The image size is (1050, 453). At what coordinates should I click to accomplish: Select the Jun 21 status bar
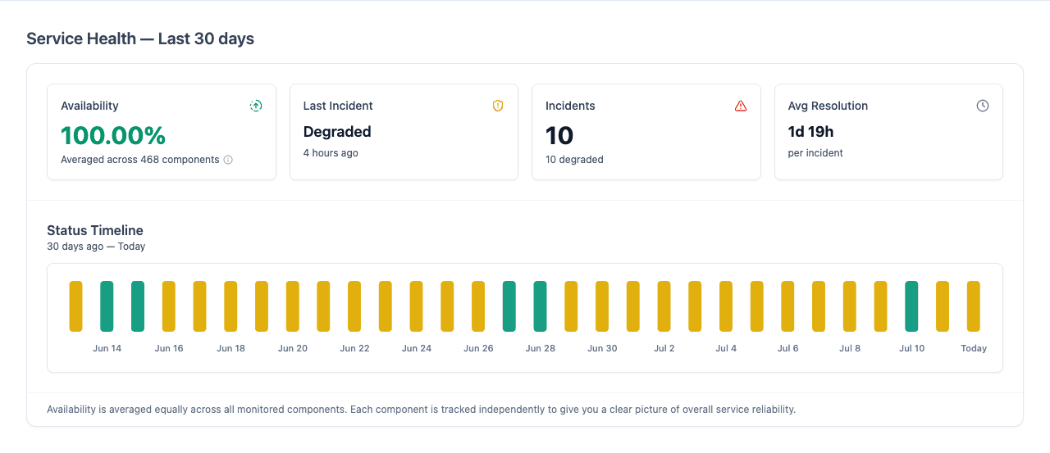[x=323, y=306]
